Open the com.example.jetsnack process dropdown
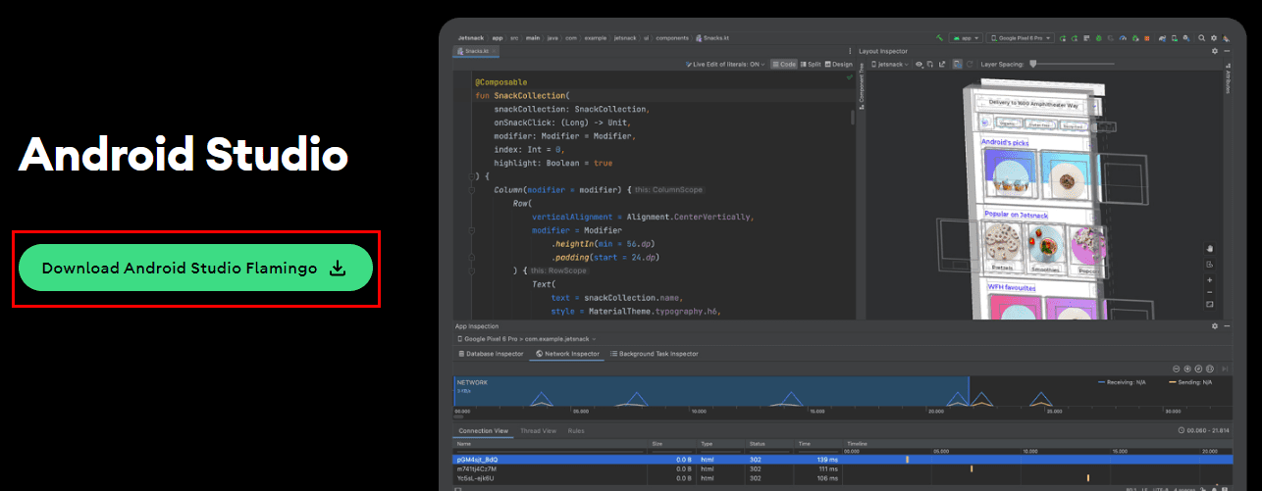Image resolution: width=1262 pixels, height=491 pixels. click(x=525, y=339)
